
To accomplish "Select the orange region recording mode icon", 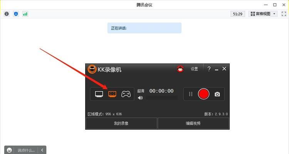I will point(112,94).
